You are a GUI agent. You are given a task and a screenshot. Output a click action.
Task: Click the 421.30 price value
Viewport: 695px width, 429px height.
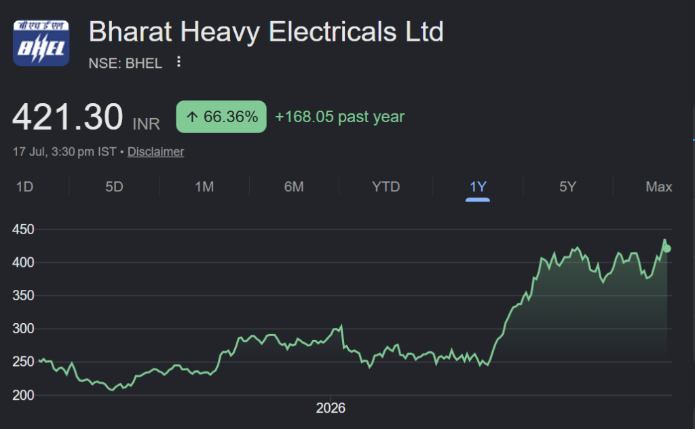click(x=67, y=117)
